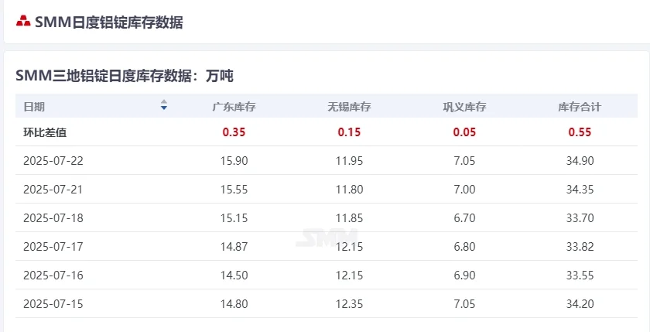Click the red 0.55 total change value
The image size is (650, 332).
(x=580, y=132)
